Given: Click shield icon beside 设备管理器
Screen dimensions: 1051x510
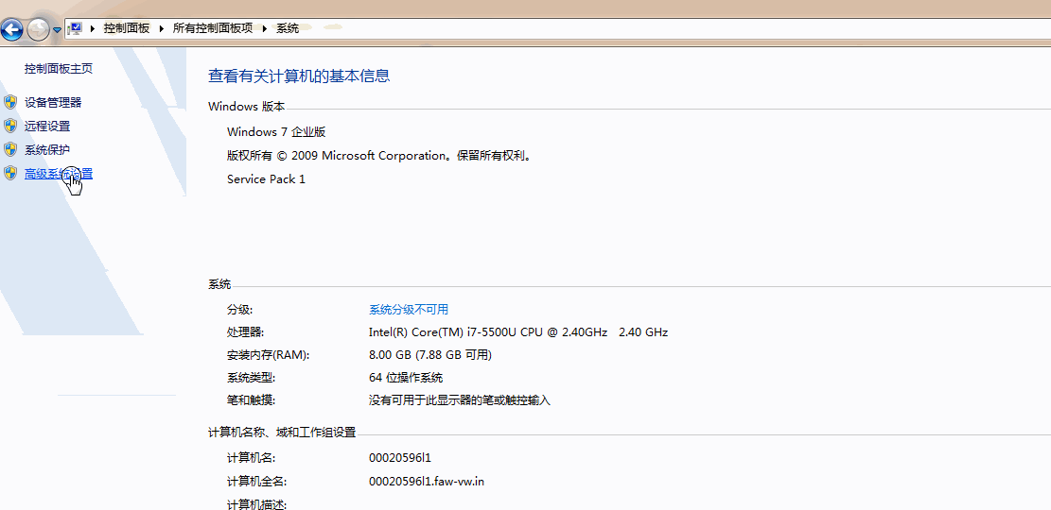Looking at the screenshot, I should point(10,102).
